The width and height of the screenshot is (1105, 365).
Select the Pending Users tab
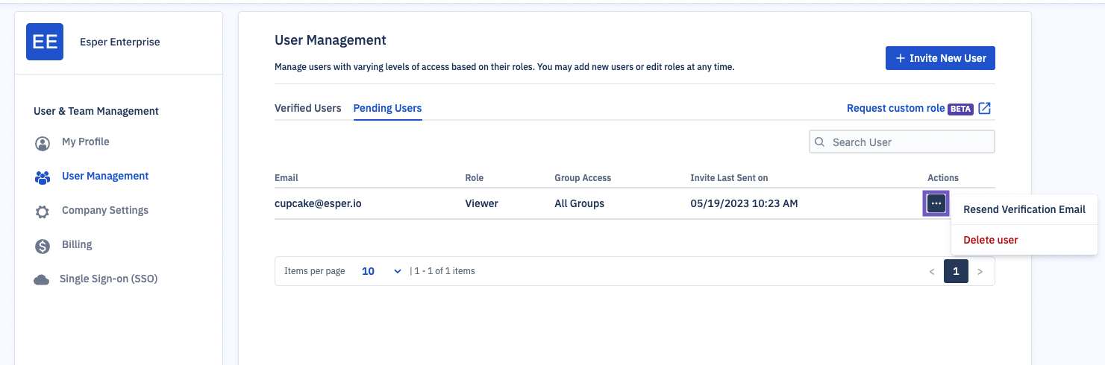[388, 108]
